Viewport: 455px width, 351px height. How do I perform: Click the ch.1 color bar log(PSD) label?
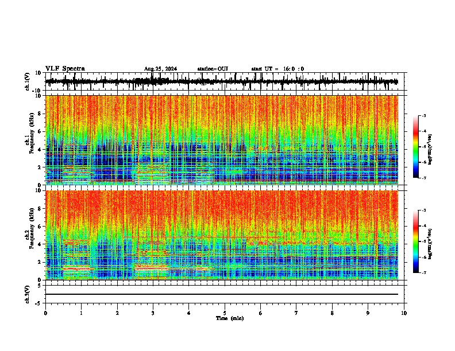click(430, 150)
